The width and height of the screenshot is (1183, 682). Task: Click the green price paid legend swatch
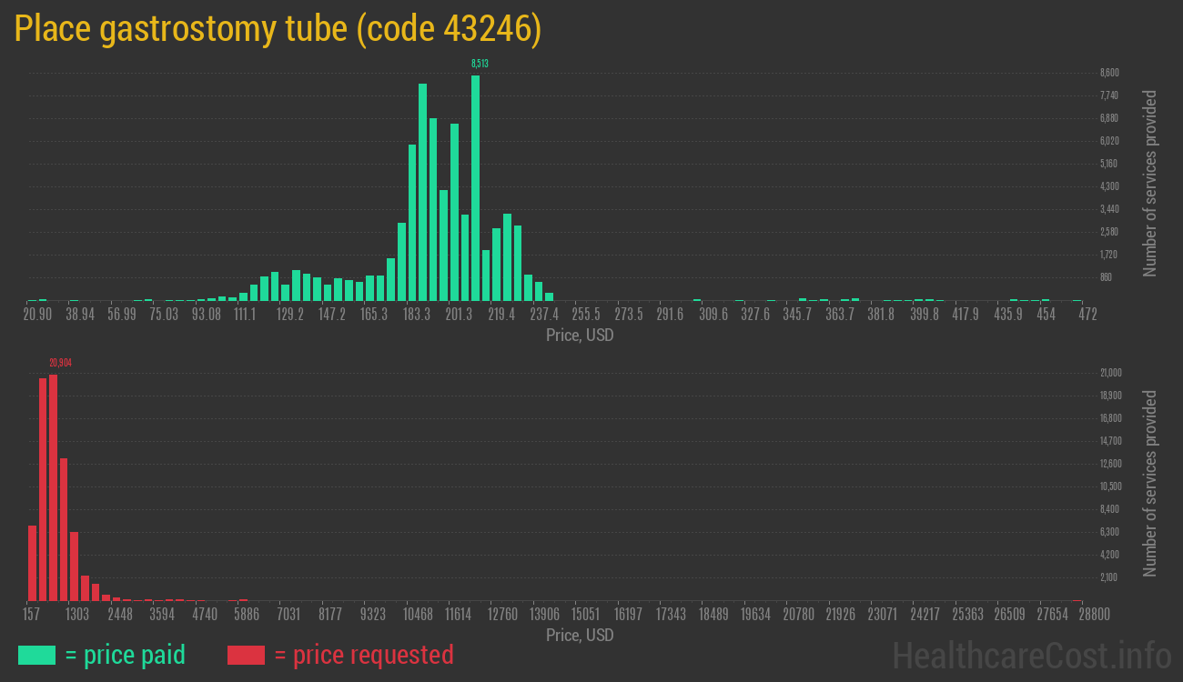(x=36, y=655)
